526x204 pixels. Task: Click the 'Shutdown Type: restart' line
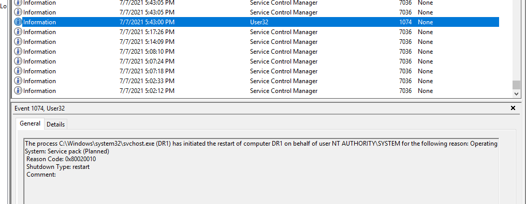pos(58,166)
